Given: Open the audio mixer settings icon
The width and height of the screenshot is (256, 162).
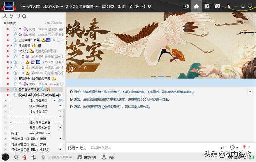Looking at the screenshot, I should pyautogui.click(x=33, y=157).
